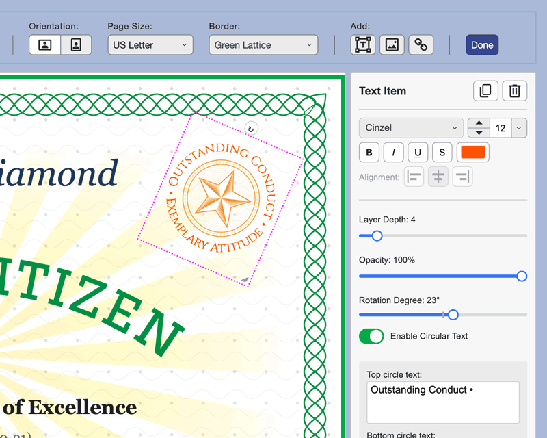Screen dimensions: 547x438
Task: Decrease font size with down arrow
Action: (479, 133)
